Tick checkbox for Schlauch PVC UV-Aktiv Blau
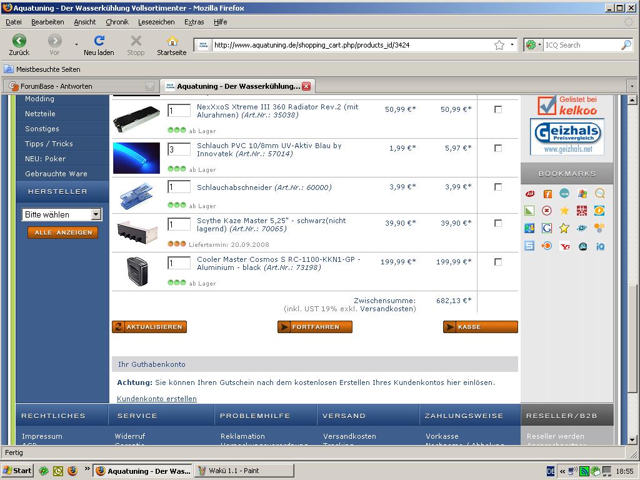This screenshot has width=640, height=480. tap(498, 148)
